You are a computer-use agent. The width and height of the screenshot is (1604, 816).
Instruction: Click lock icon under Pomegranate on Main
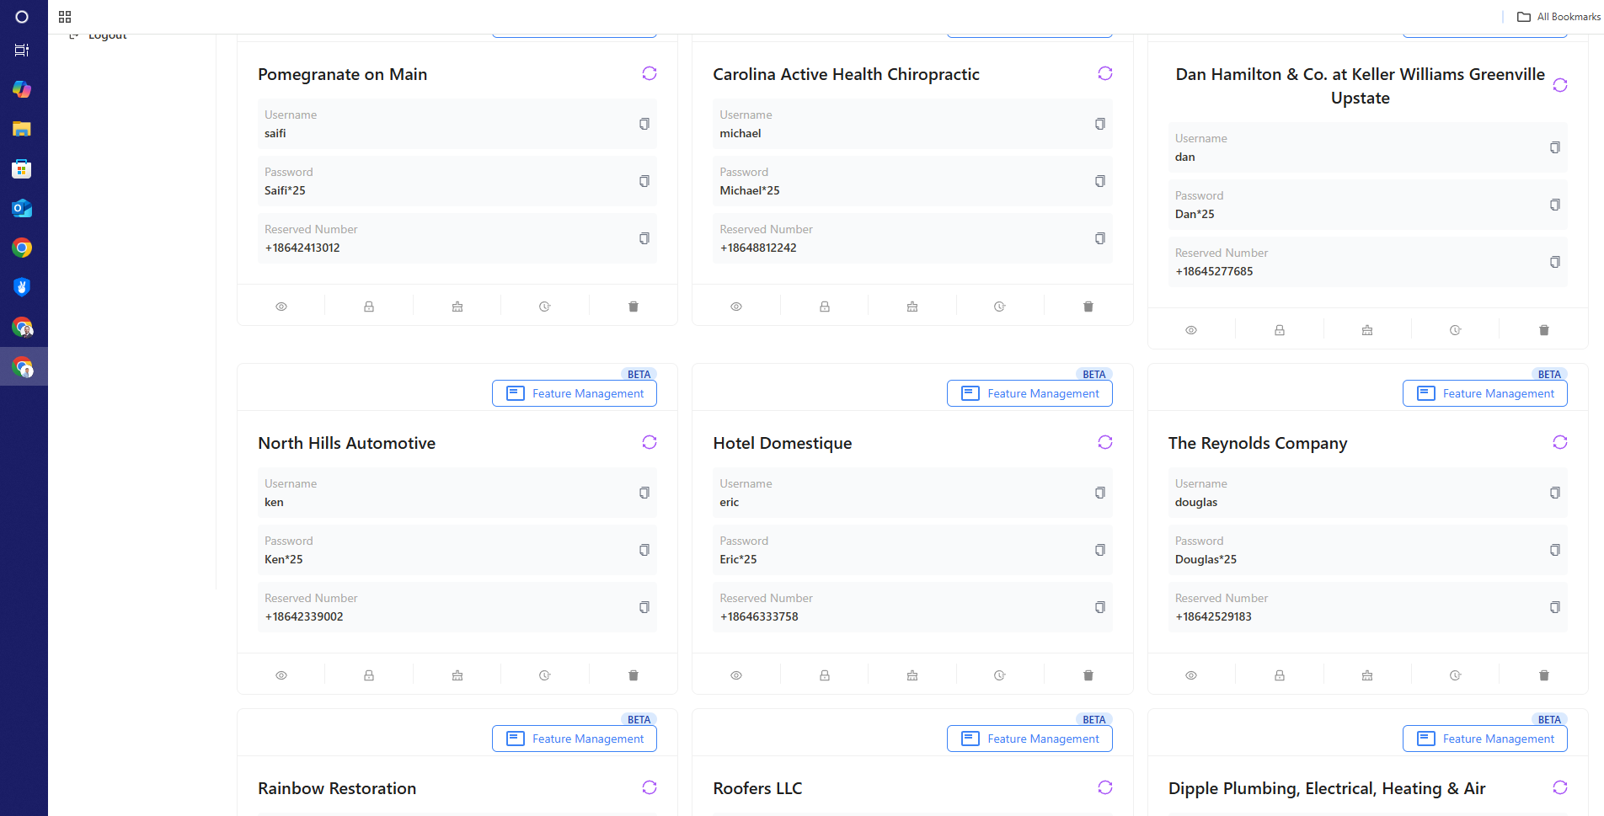point(369,307)
